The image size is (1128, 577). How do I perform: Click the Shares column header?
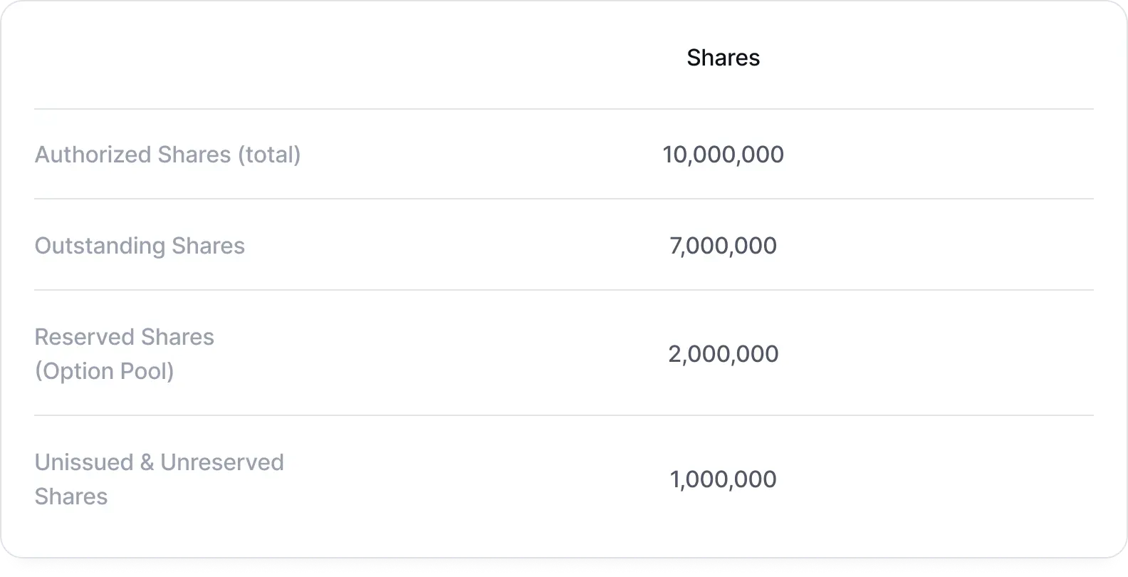[x=723, y=58]
